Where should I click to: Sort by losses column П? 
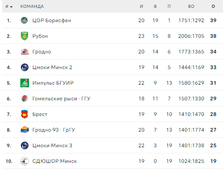pyautogui.click(x=169, y=7)
